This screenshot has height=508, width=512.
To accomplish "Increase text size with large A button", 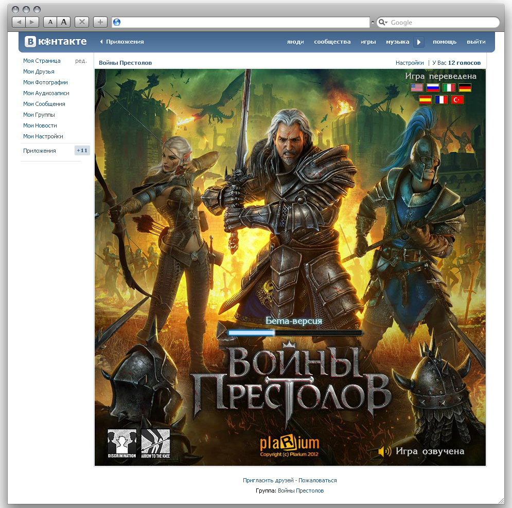I will point(64,22).
